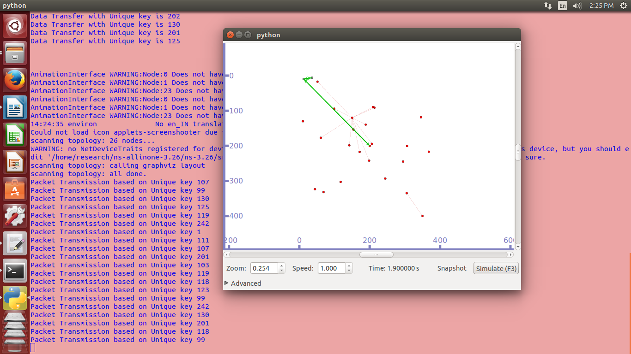Open LibreOffice Writer from the launcher
This screenshot has height=354, width=631.
coord(15,107)
